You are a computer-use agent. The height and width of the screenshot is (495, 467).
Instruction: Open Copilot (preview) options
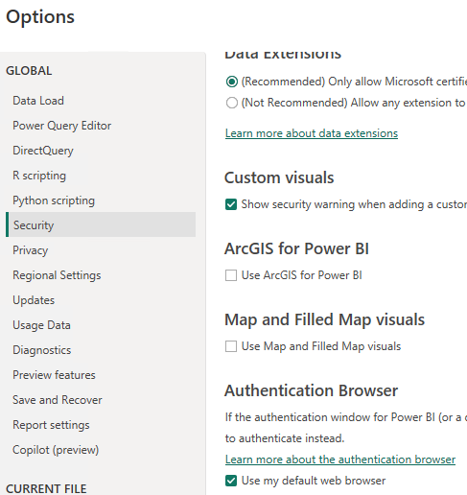click(x=56, y=450)
